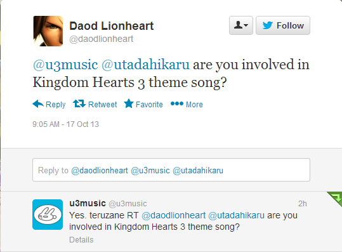Open @utadahikaru mention in u3music's reply
The image size is (342, 252).
coord(237,215)
